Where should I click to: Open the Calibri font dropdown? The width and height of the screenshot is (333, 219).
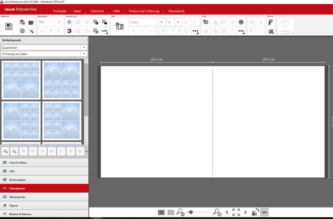pyautogui.click(x=161, y=22)
